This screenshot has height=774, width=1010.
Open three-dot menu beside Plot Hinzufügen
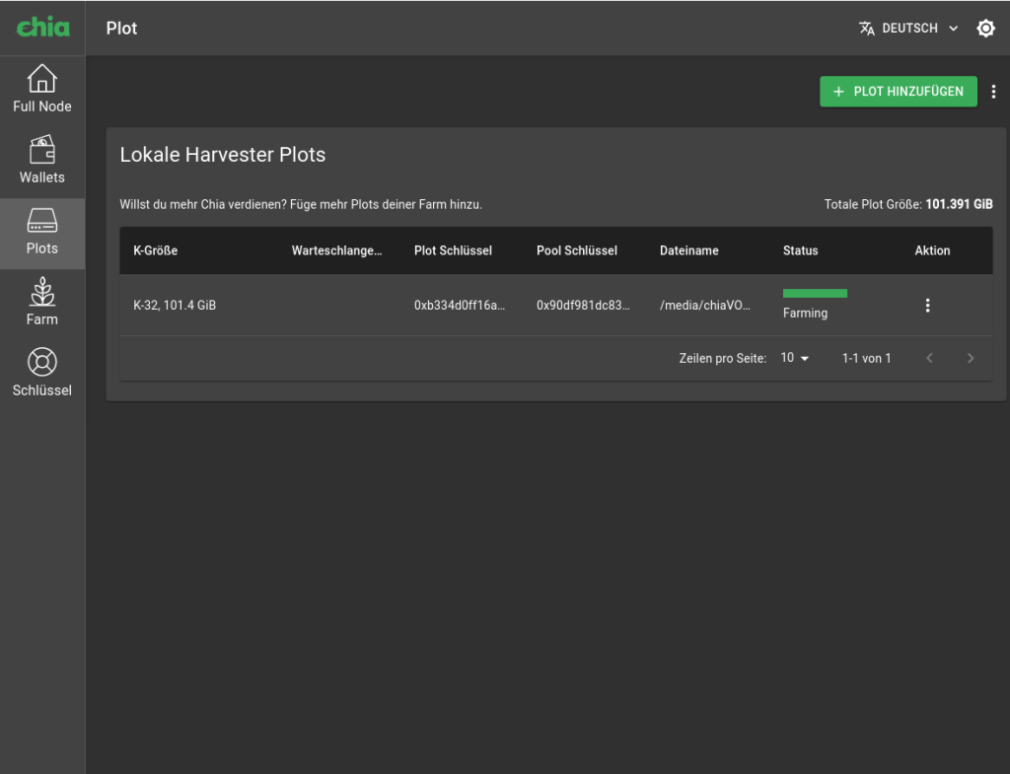(x=993, y=92)
